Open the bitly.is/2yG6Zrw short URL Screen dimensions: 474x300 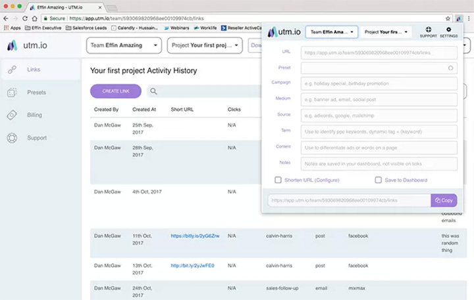point(196,236)
